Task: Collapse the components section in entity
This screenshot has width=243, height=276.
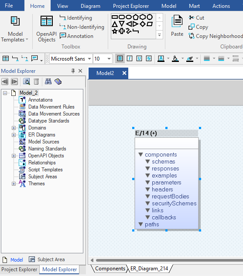Action: [140, 154]
